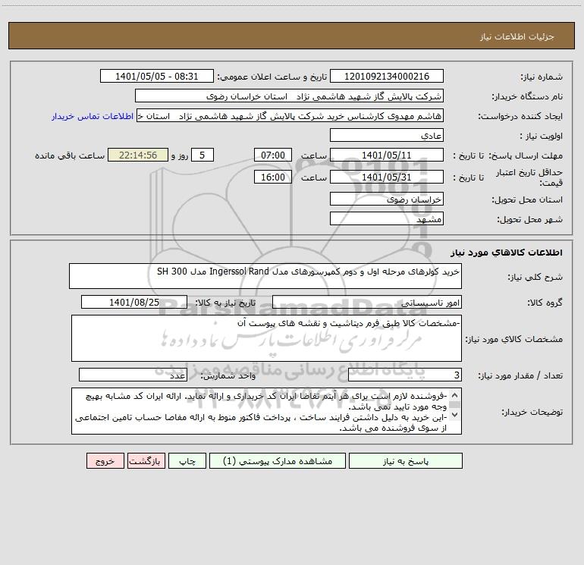Click the پاسخ به نیاز button
The height and width of the screenshot is (565, 584).
405,461
